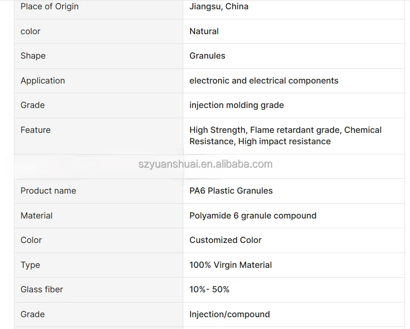Click the "Glass fiber" label
Viewport: 410px width, 329px height.
[42, 289]
